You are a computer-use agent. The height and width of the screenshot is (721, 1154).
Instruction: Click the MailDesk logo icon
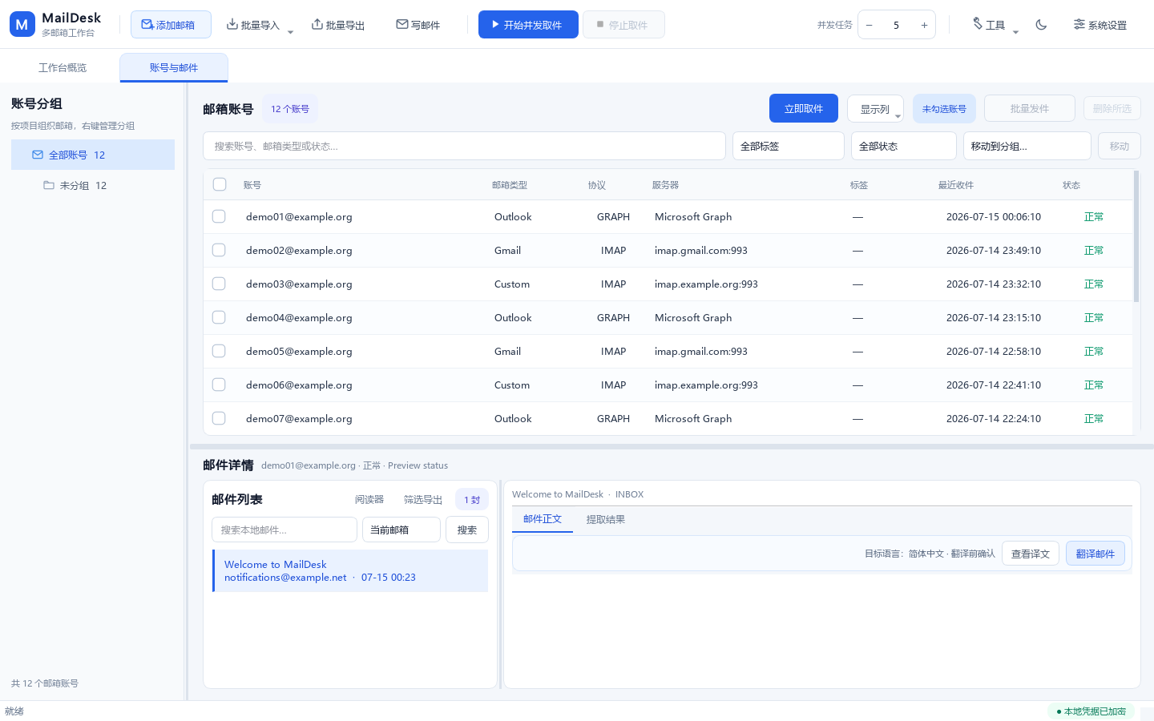[22, 24]
